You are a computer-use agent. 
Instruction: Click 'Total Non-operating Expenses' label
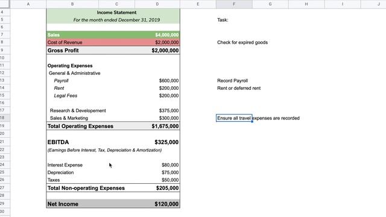(x=86, y=188)
